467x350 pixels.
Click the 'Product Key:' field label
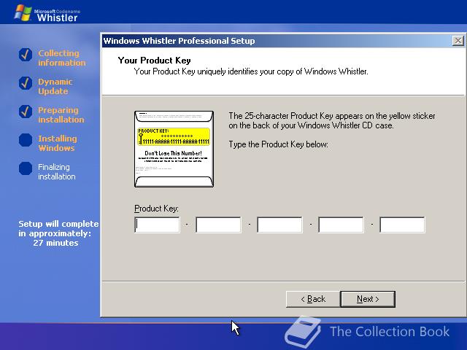point(156,209)
